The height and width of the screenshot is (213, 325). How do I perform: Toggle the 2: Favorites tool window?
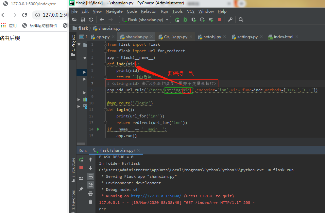[73, 201]
